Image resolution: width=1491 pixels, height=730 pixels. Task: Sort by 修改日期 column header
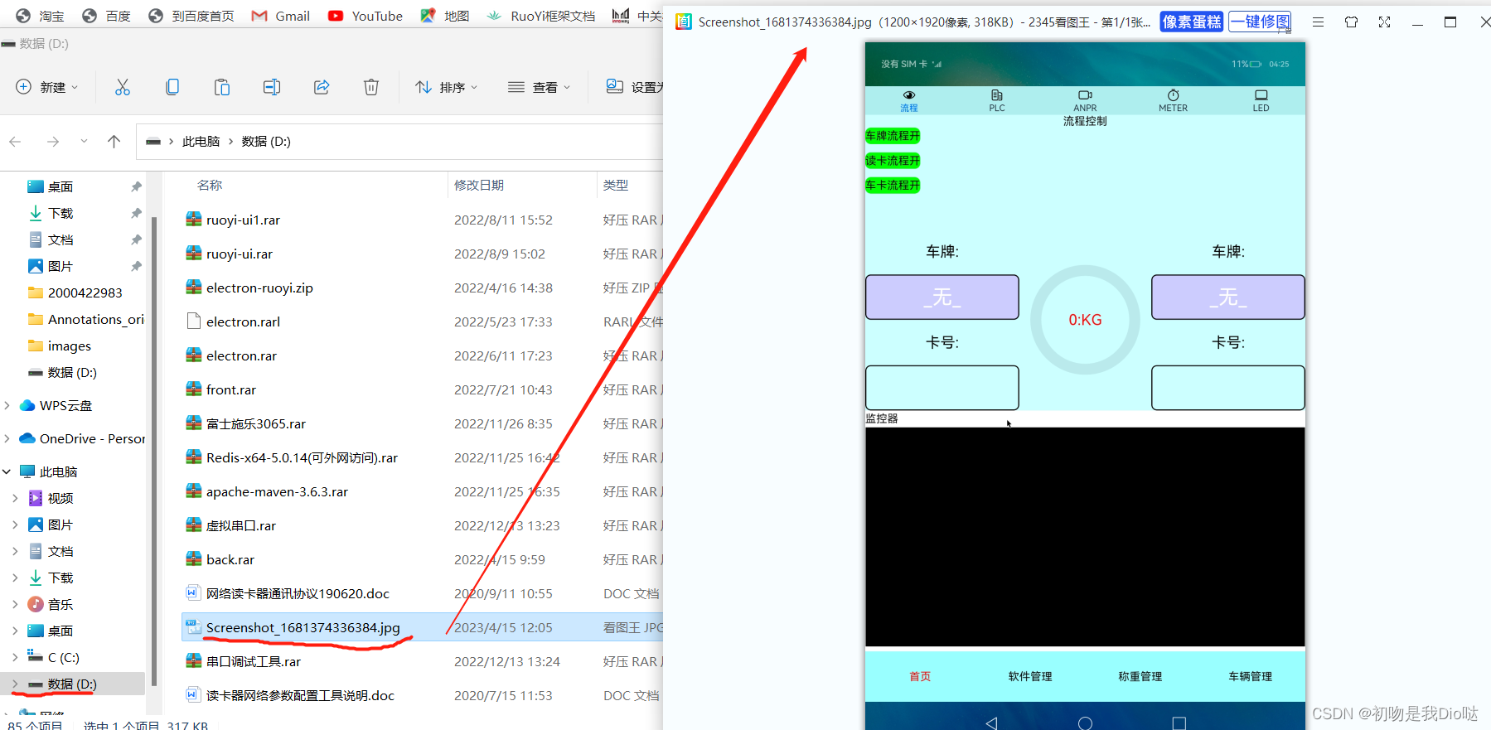479,185
